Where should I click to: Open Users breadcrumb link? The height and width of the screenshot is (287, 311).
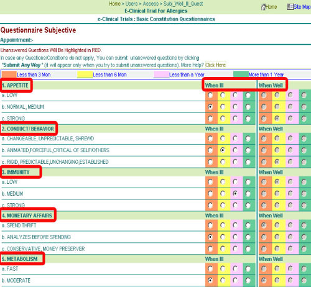click(131, 4)
